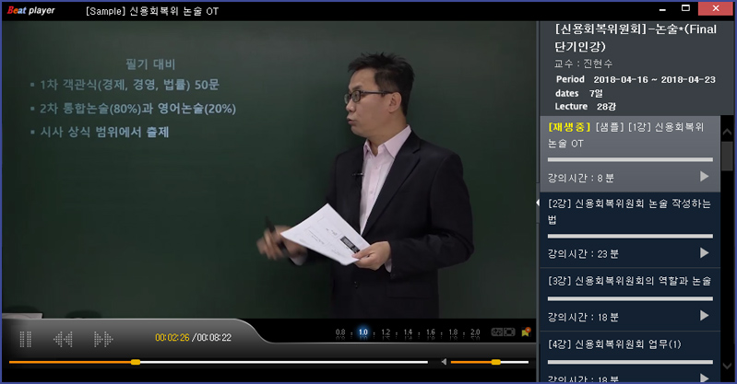The width and height of the screenshot is (737, 384).
Task: Open lecture 4 신용회복위원회 업무(1)
Action: click(x=614, y=343)
